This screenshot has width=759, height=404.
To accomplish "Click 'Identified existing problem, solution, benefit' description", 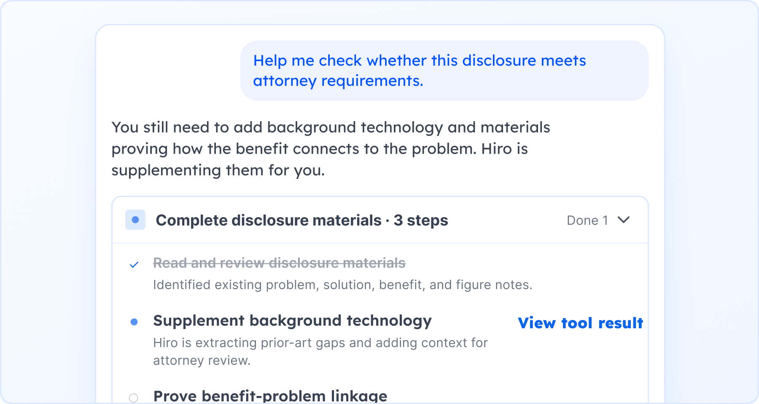I will click(x=343, y=285).
